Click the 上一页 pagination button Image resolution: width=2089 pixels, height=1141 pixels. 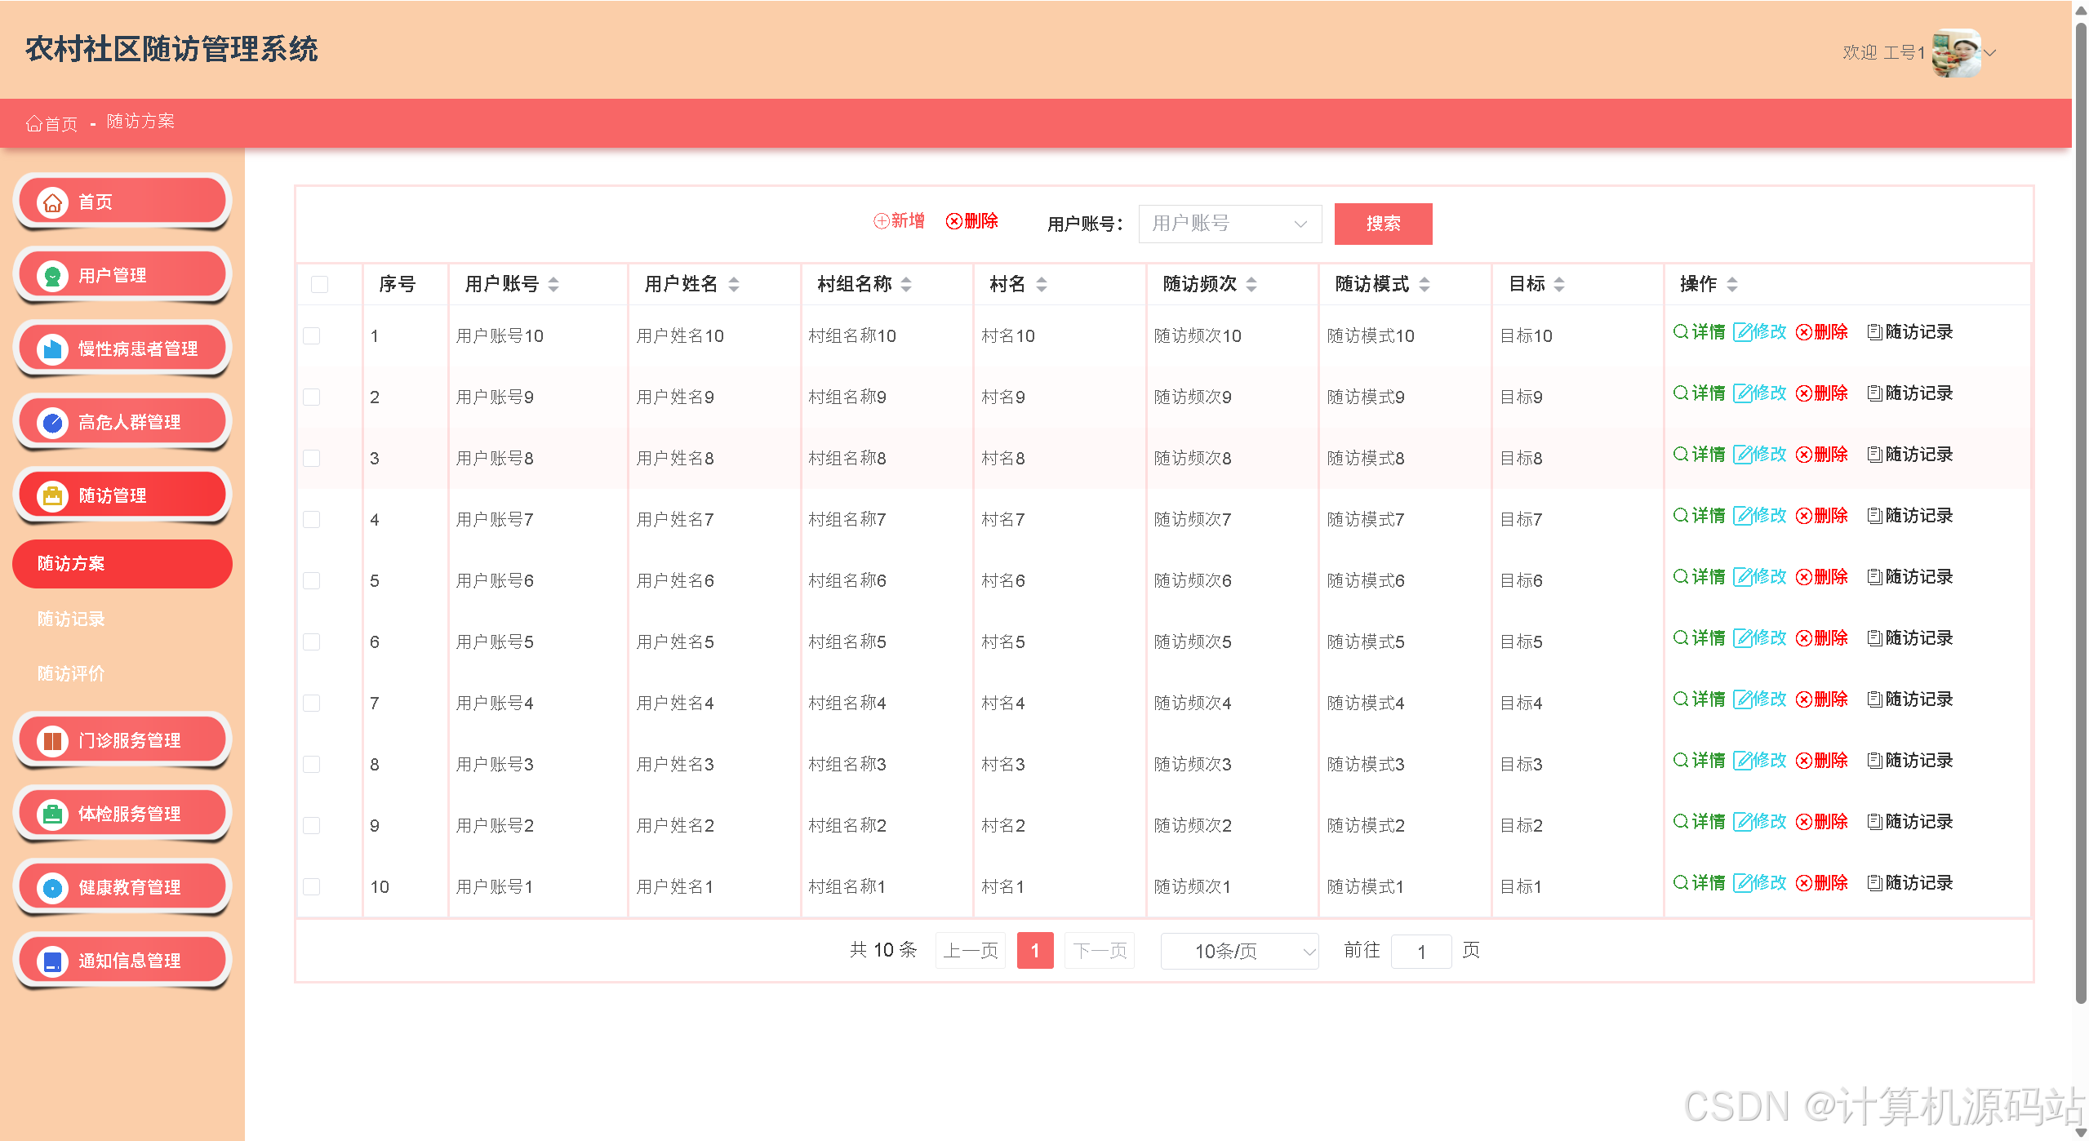[970, 951]
